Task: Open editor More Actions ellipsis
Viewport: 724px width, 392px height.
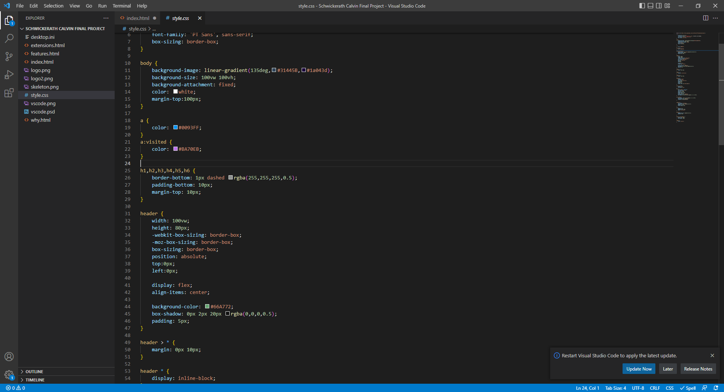Action: (715, 18)
